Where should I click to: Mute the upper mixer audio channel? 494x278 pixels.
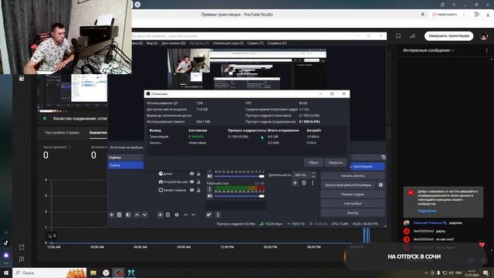click(210, 176)
